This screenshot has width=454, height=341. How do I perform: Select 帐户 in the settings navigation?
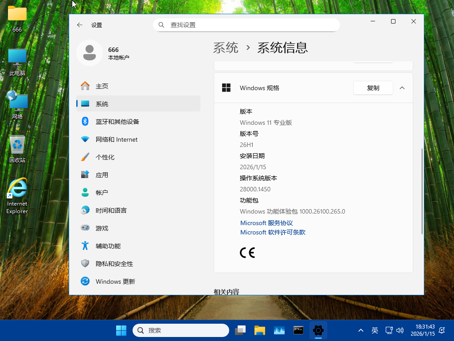102,193
